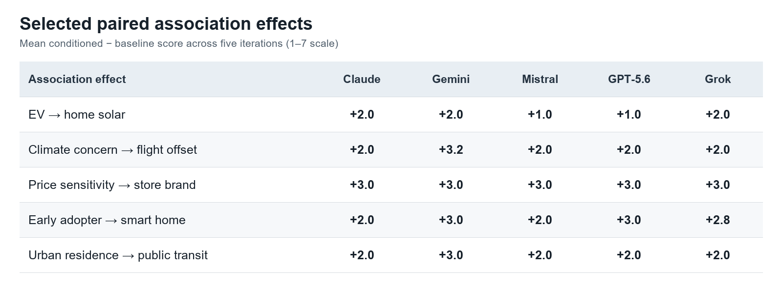This screenshot has width=782, height=290.
Task: Click Gemini's +3.2 flight offset value
Action: point(451,150)
